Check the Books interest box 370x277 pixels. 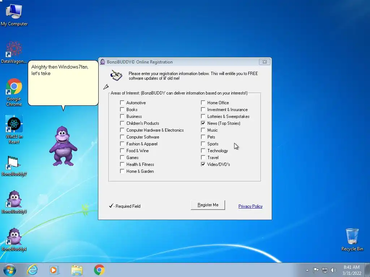(122, 109)
